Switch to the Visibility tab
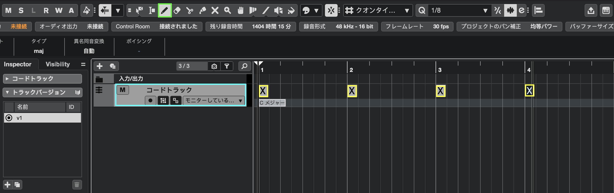 tap(58, 64)
